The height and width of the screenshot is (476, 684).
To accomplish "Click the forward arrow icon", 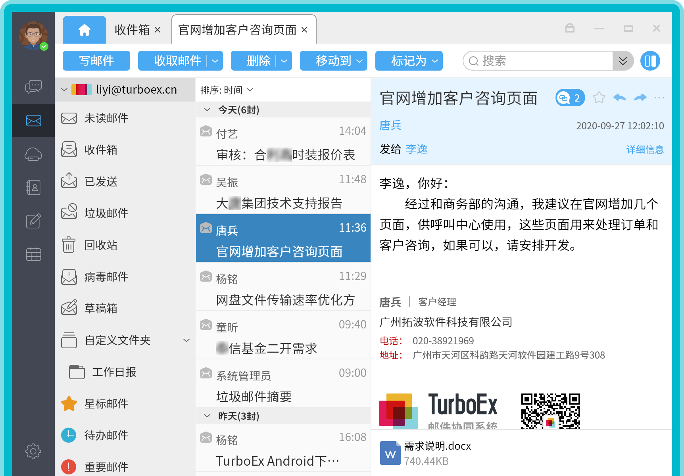I will pyautogui.click(x=640, y=98).
